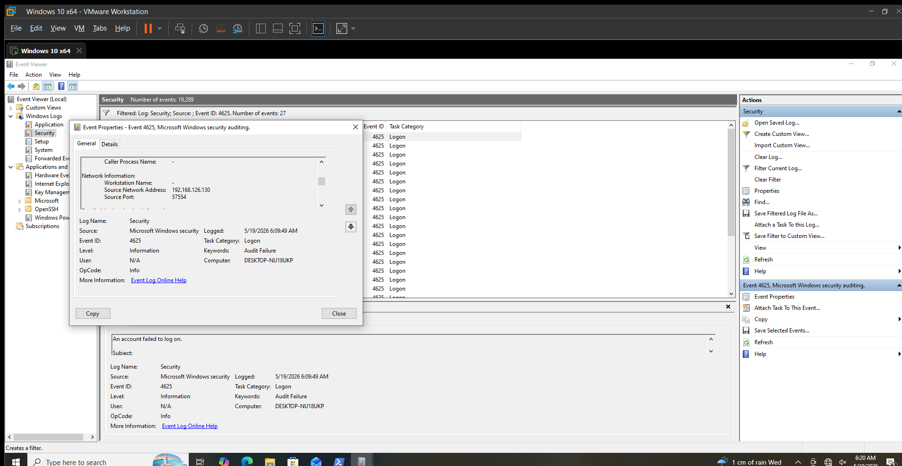Screen dimensions: 902x466
Task: Collapse Applications and Services Logs node
Action: (x=11, y=167)
